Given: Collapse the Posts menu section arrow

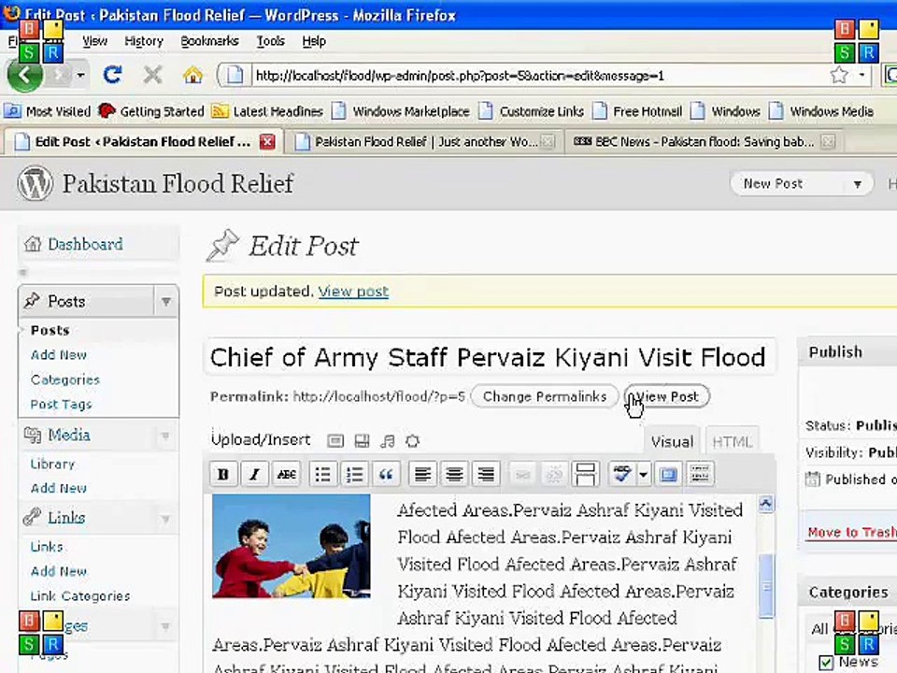Looking at the screenshot, I should 166,301.
